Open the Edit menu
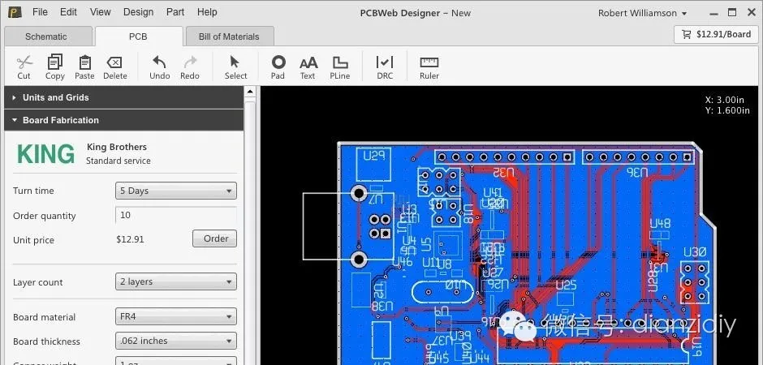The height and width of the screenshot is (365, 763). pos(68,12)
